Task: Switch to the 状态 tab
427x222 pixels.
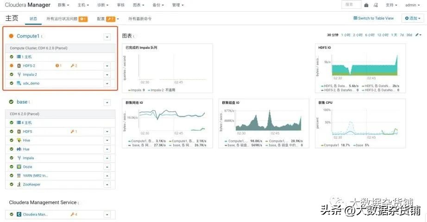Action: (x=33, y=19)
